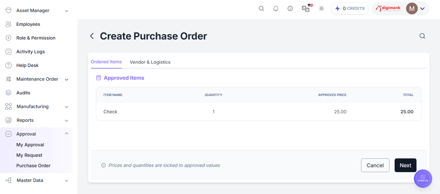This screenshot has width=440, height=194.
Task: Click the info icon next to locked prices note
Action: (103, 165)
